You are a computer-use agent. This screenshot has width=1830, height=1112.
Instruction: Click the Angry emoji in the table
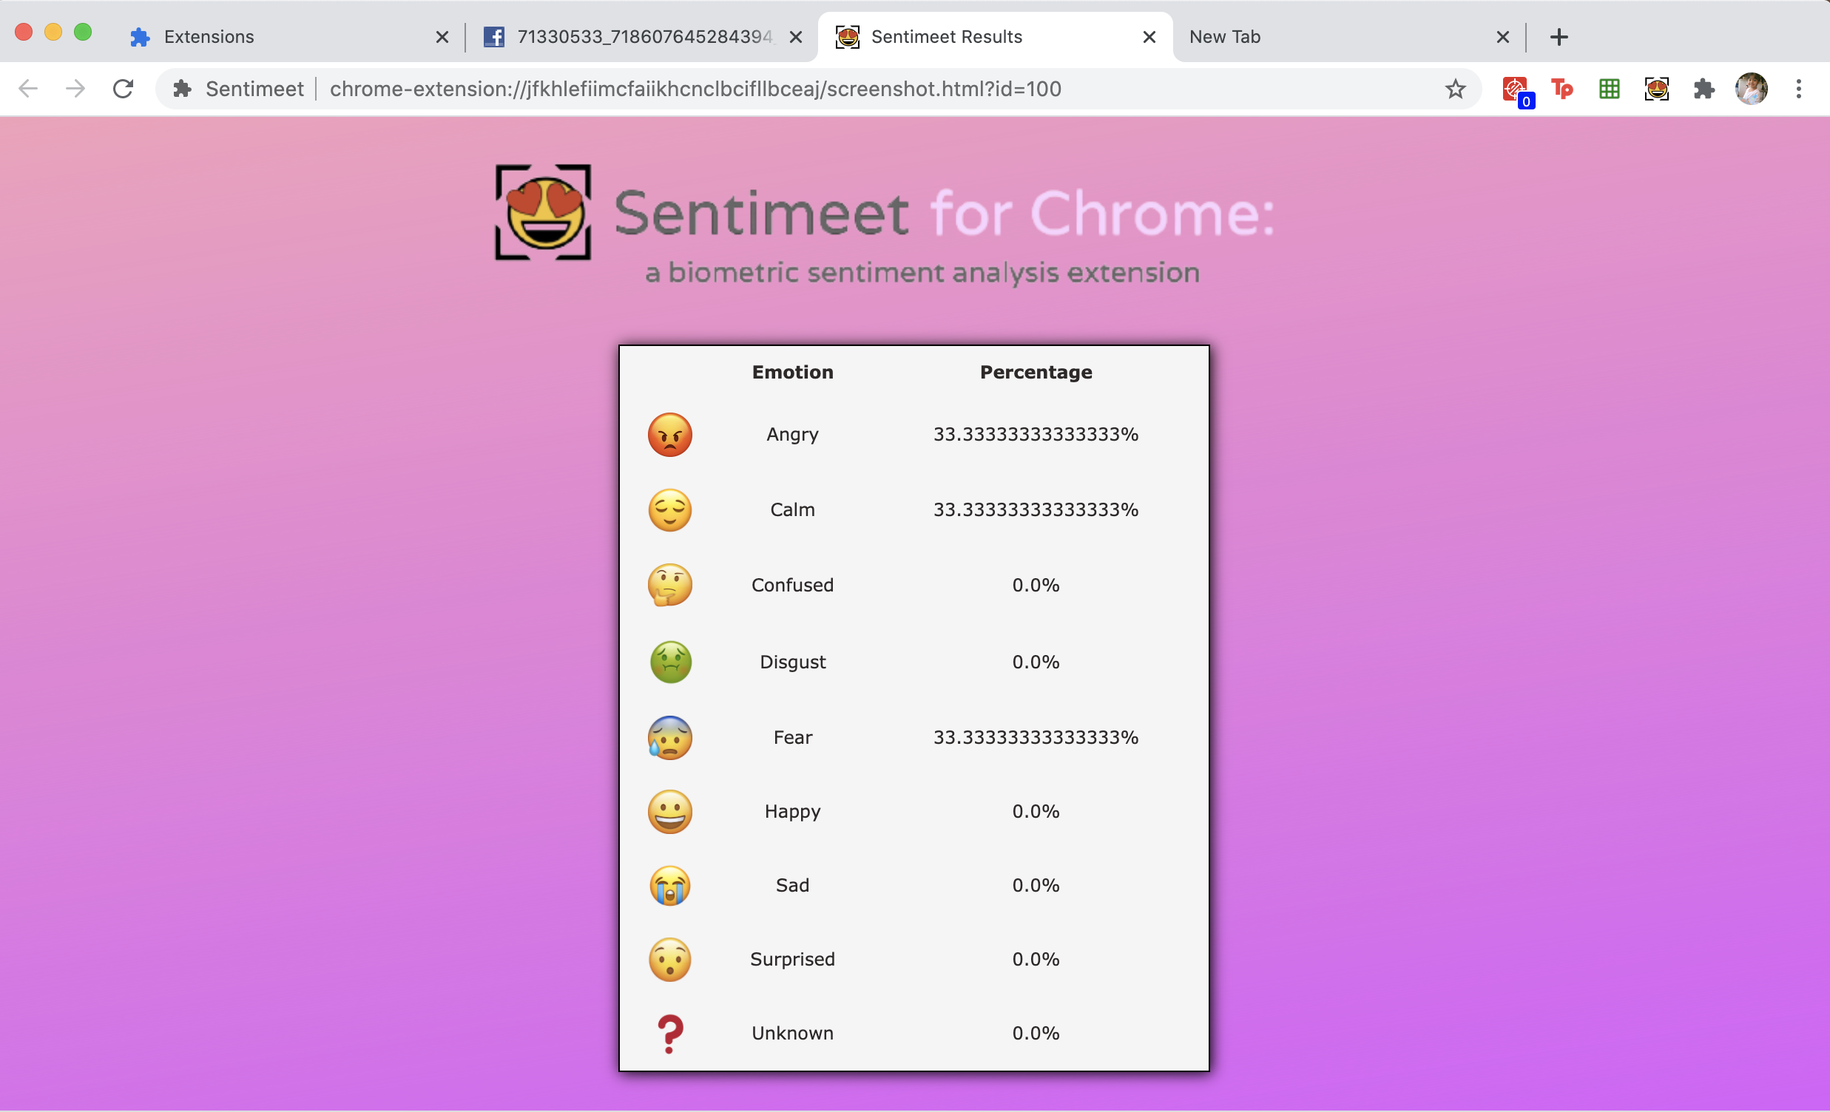[669, 434]
